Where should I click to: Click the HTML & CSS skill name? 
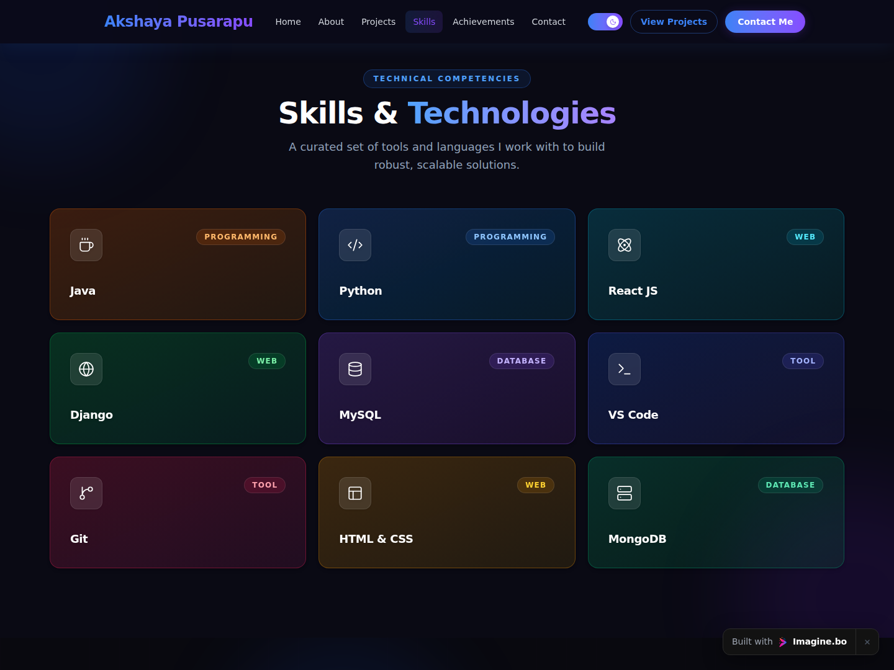click(376, 539)
